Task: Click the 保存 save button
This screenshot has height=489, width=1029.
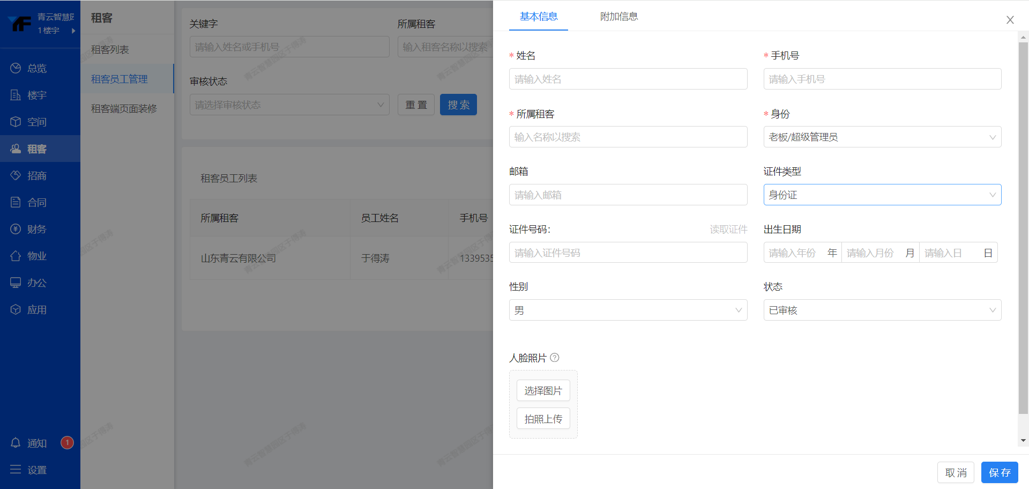Action: point(999,472)
